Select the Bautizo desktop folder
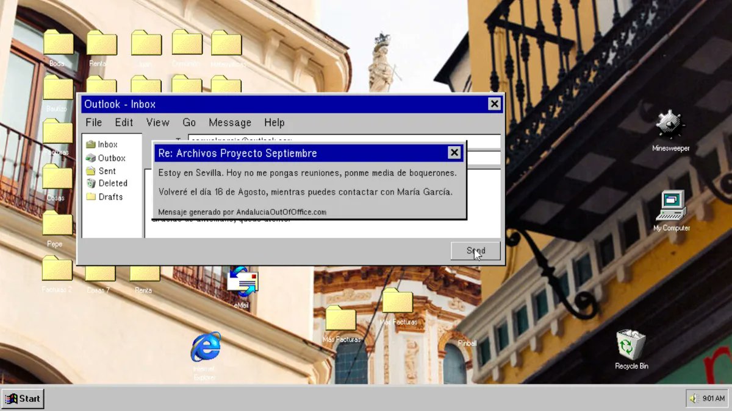732x411 pixels. click(58, 93)
